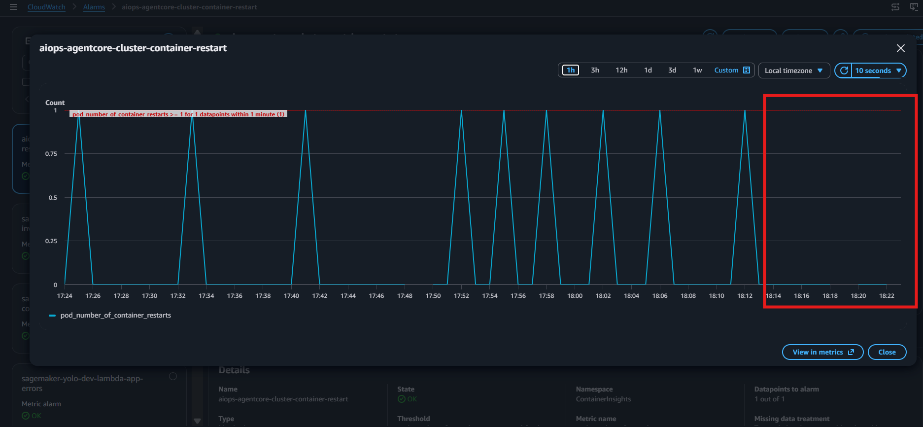The width and height of the screenshot is (923, 427).
Task: Click the scroll-down arrow of alarm list
Action: 197,421
